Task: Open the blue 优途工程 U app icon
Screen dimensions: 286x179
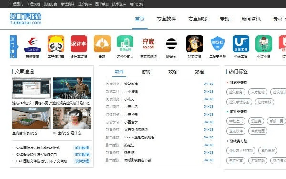Action: (241, 44)
